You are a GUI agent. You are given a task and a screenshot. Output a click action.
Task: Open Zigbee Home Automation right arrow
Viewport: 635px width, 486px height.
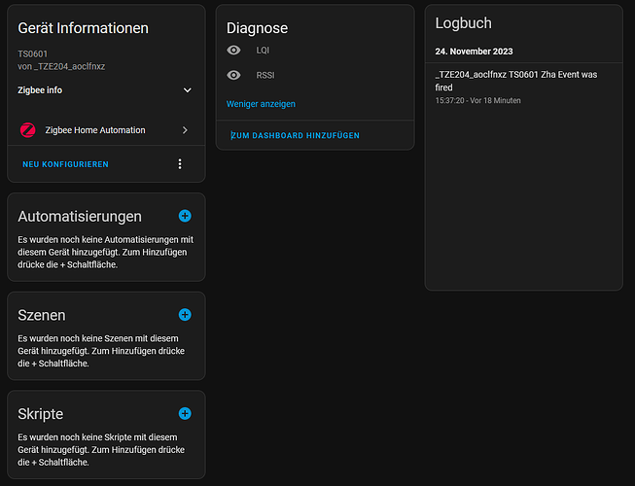(185, 129)
